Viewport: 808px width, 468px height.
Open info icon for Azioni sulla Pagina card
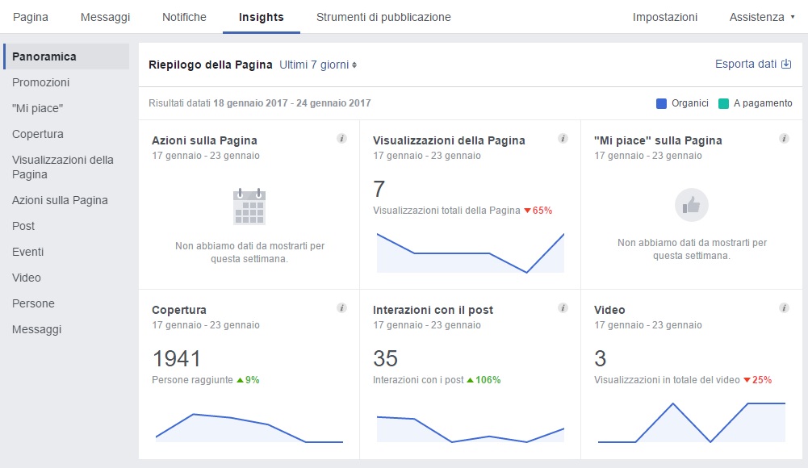341,139
